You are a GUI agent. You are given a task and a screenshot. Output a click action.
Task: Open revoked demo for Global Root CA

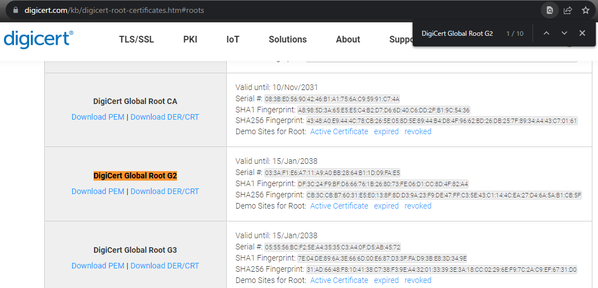pyautogui.click(x=418, y=131)
